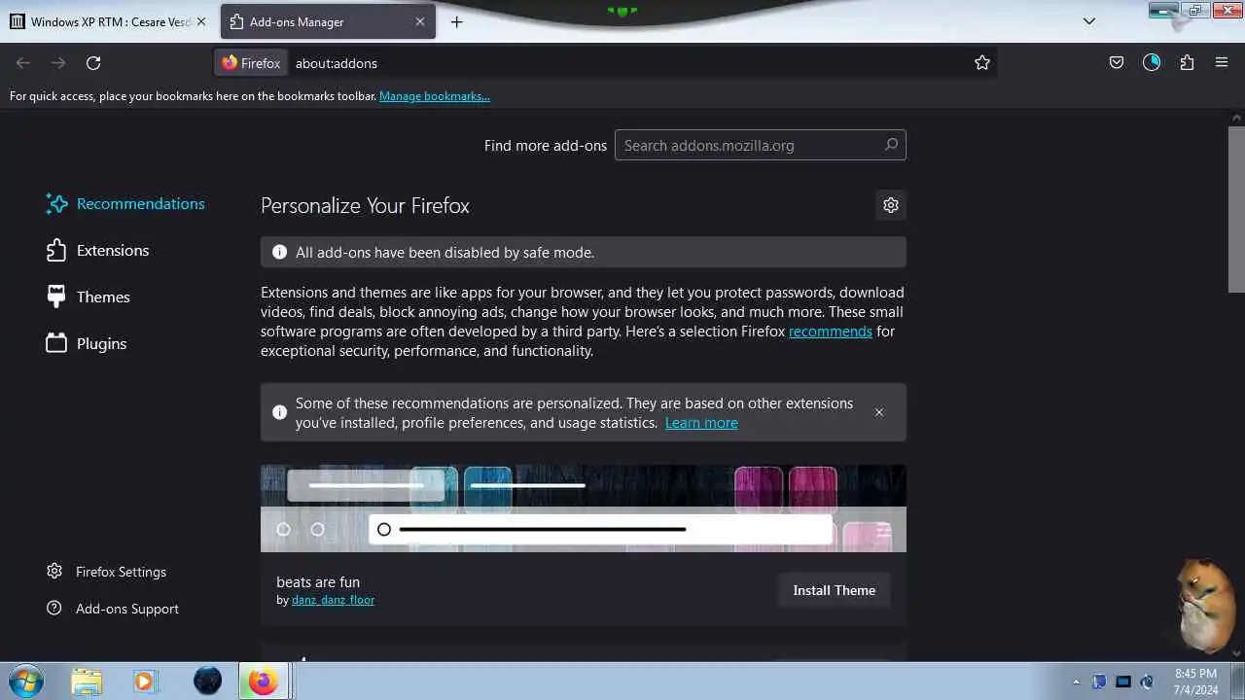Open the clock showing 8:45 PM
Screen dimensions: 1245x700
tap(1195, 681)
